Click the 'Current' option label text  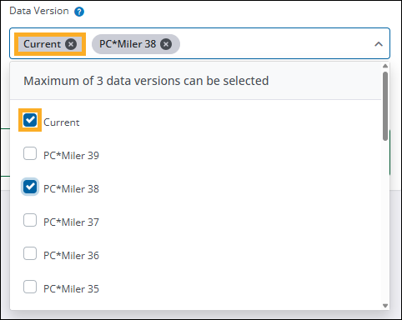pyautogui.click(x=62, y=122)
